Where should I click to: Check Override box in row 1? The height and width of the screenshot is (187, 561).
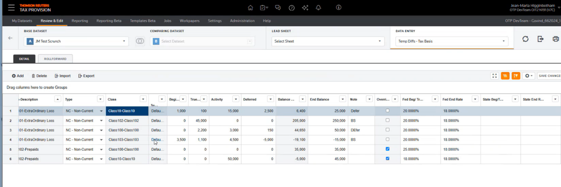388,111
